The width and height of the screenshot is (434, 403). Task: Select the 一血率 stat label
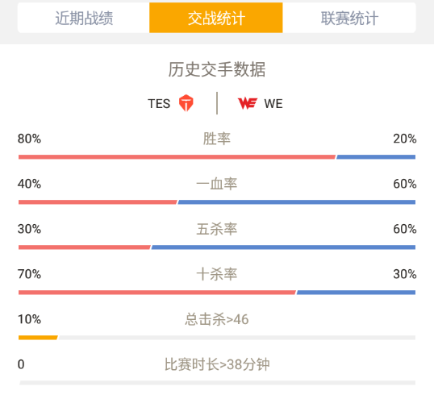217,184
